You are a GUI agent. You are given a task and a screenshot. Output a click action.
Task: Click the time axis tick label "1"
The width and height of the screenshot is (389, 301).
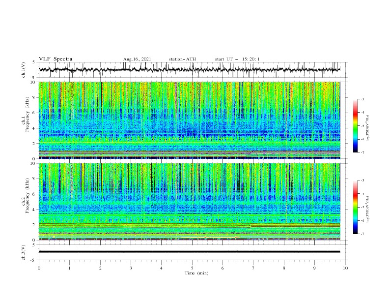click(x=69, y=268)
